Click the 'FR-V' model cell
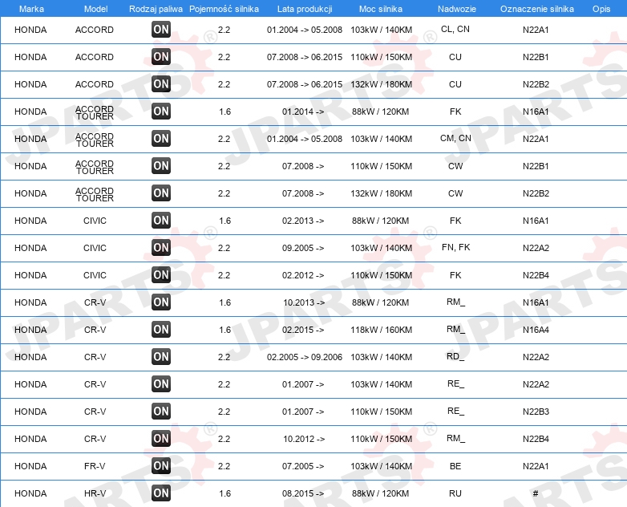The width and height of the screenshot is (627, 507). point(95,466)
